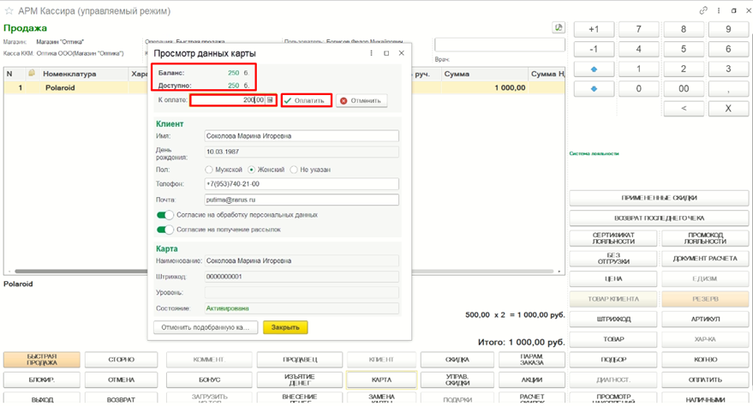Click the Сумма column header
The width and height of the screenshot is (753, 406).
(483, 74)
